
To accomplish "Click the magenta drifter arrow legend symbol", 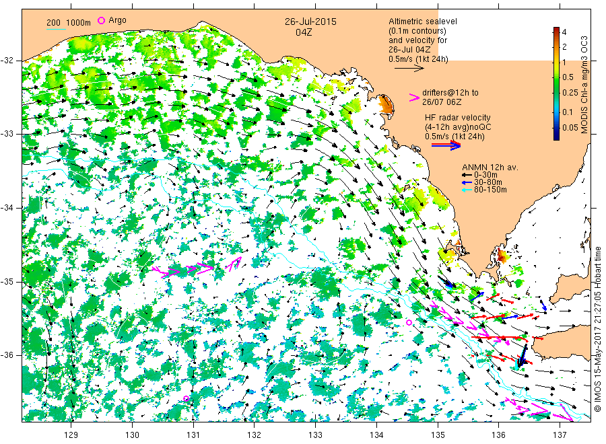I will point(414,98).
